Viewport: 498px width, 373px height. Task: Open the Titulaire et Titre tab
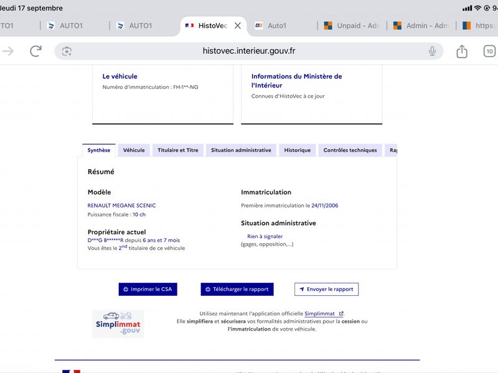click(178, 150)
